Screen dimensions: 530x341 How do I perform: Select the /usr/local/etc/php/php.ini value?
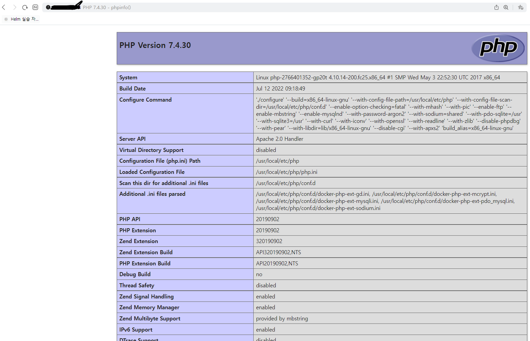[287, 172]
